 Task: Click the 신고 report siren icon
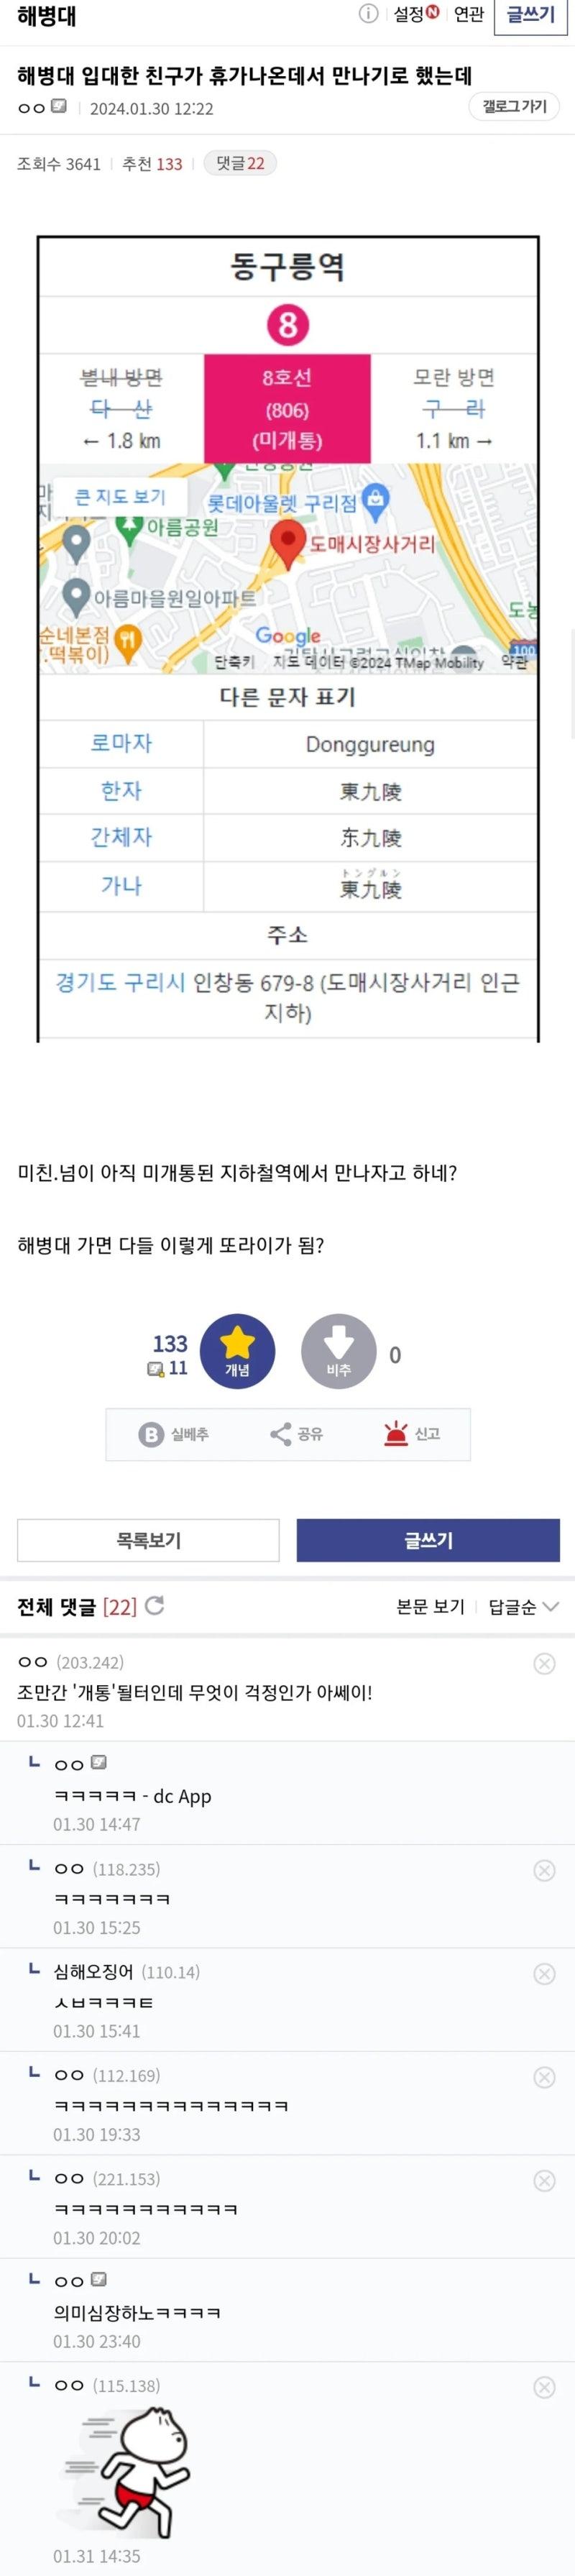396,1433
